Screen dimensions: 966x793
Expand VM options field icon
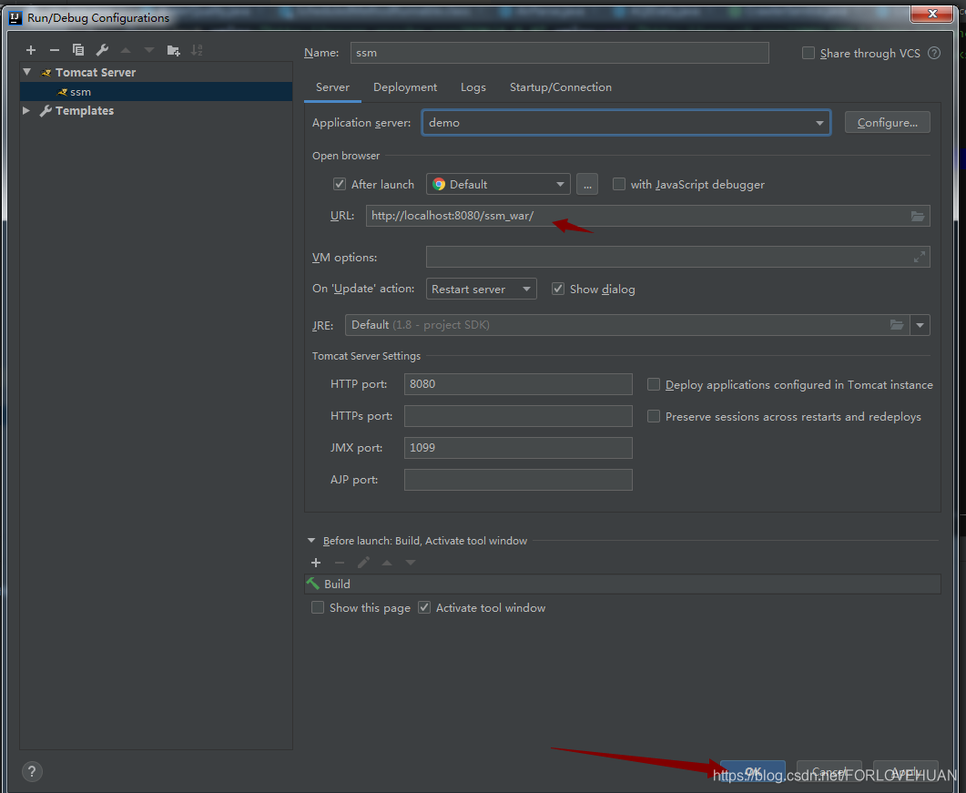pos(920,257)
